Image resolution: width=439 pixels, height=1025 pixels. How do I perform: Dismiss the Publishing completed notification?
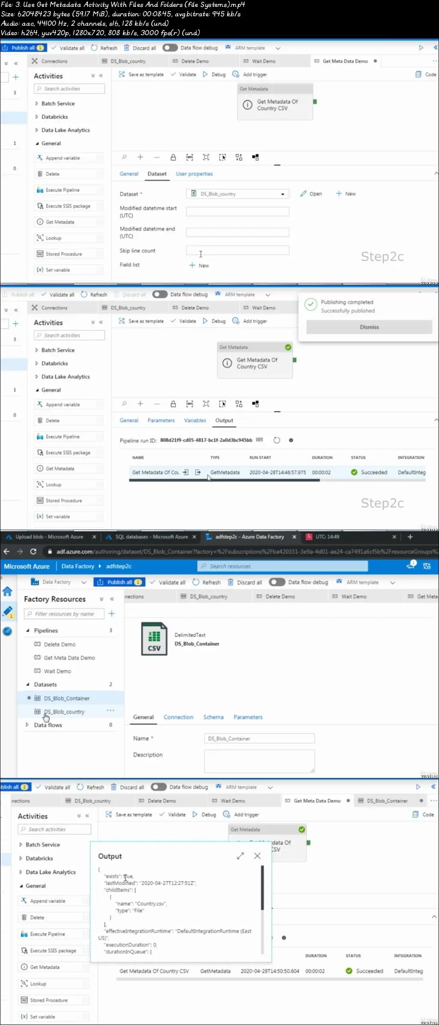point(369,327)
